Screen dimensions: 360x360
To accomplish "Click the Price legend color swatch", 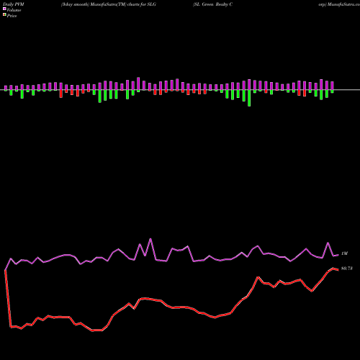I will (x=4, y=15).
